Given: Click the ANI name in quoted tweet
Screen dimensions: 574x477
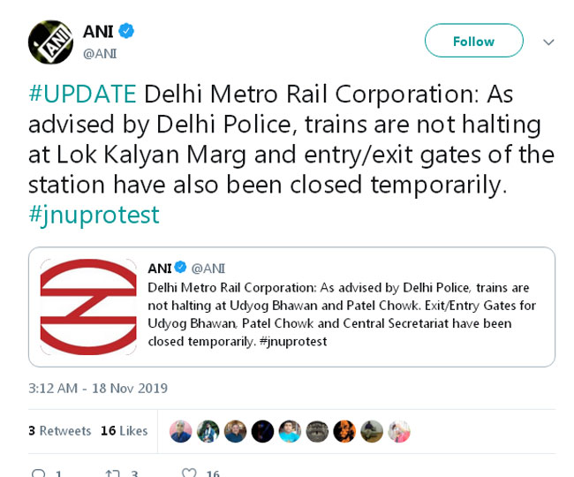Looking at the screenshot, I should [x=159, y=268].
